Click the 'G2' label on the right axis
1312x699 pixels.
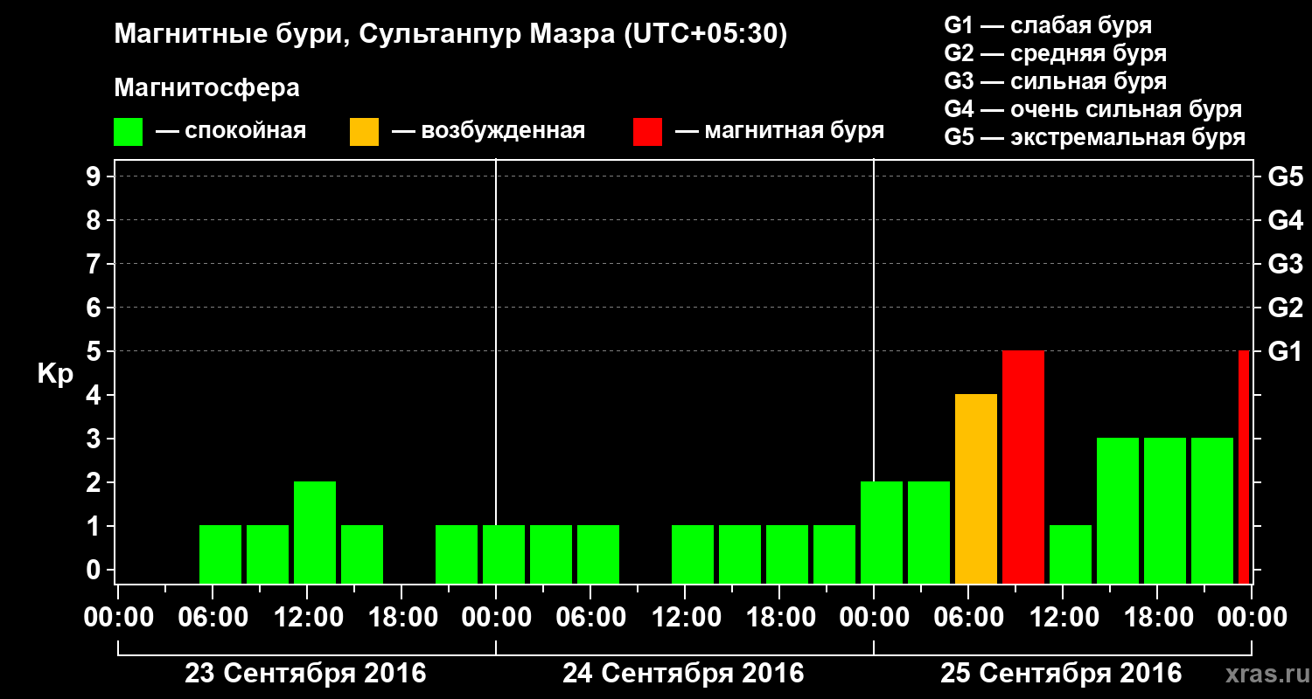click(x=1285, y=308)
